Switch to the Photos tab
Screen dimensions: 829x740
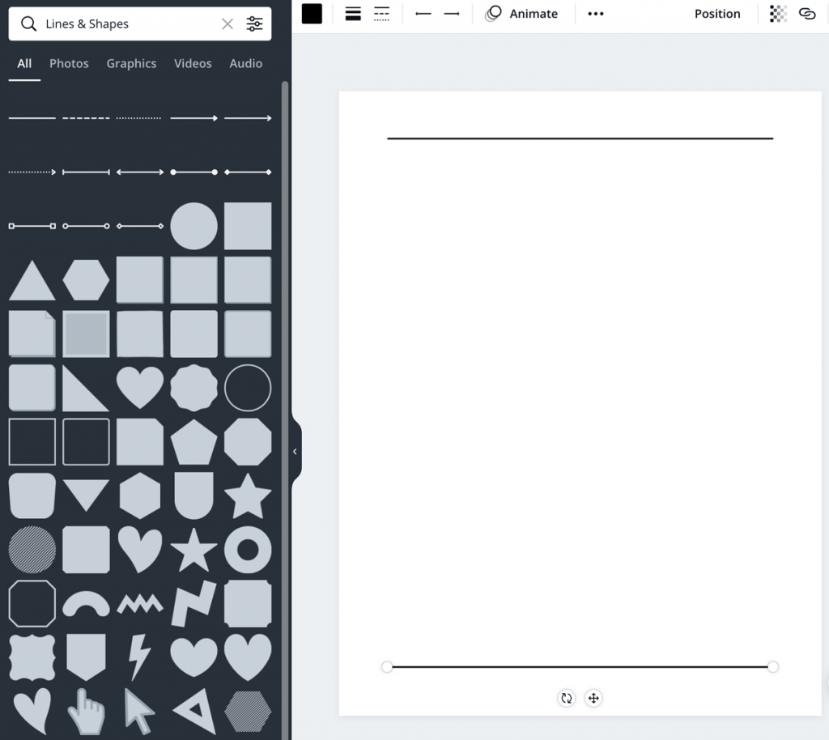(x=69, y=63)
